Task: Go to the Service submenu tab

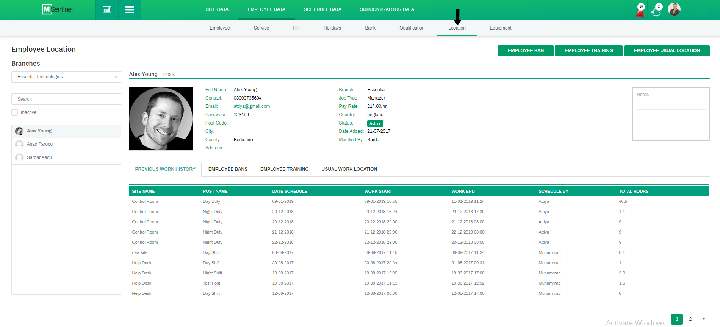Action: (x=261, y=28)
